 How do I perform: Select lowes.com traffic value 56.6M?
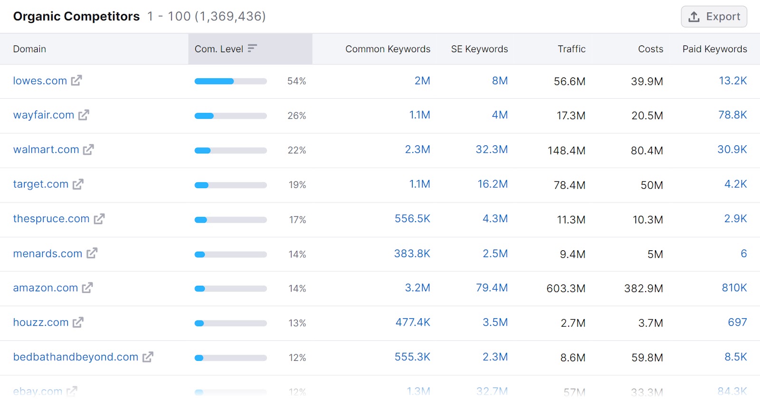pyautogui.click(x=570, y=82)
